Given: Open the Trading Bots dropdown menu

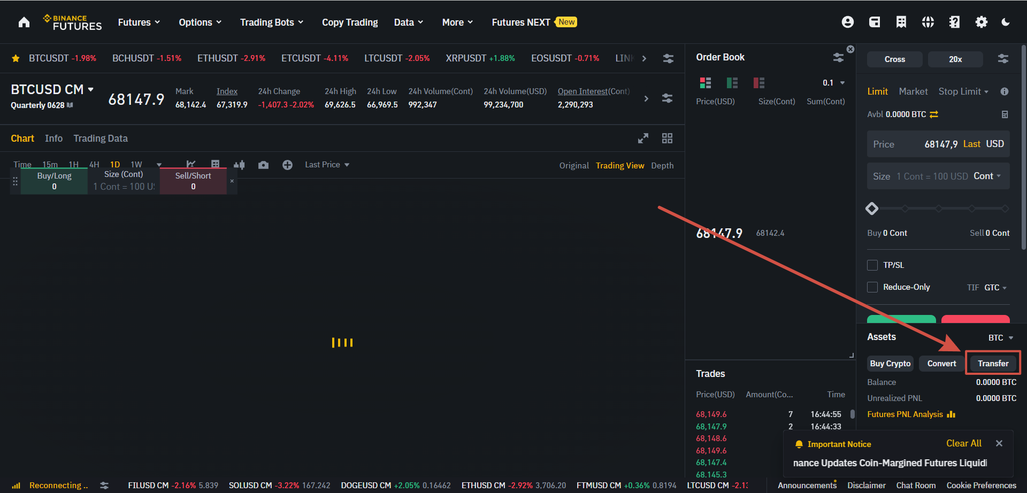Looking at the screenshot, I should click(272, 22).
